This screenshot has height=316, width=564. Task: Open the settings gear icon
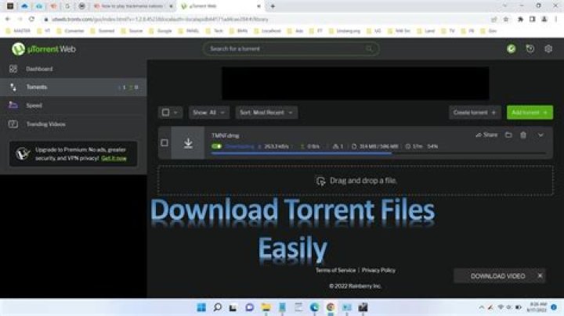[548, 48]
